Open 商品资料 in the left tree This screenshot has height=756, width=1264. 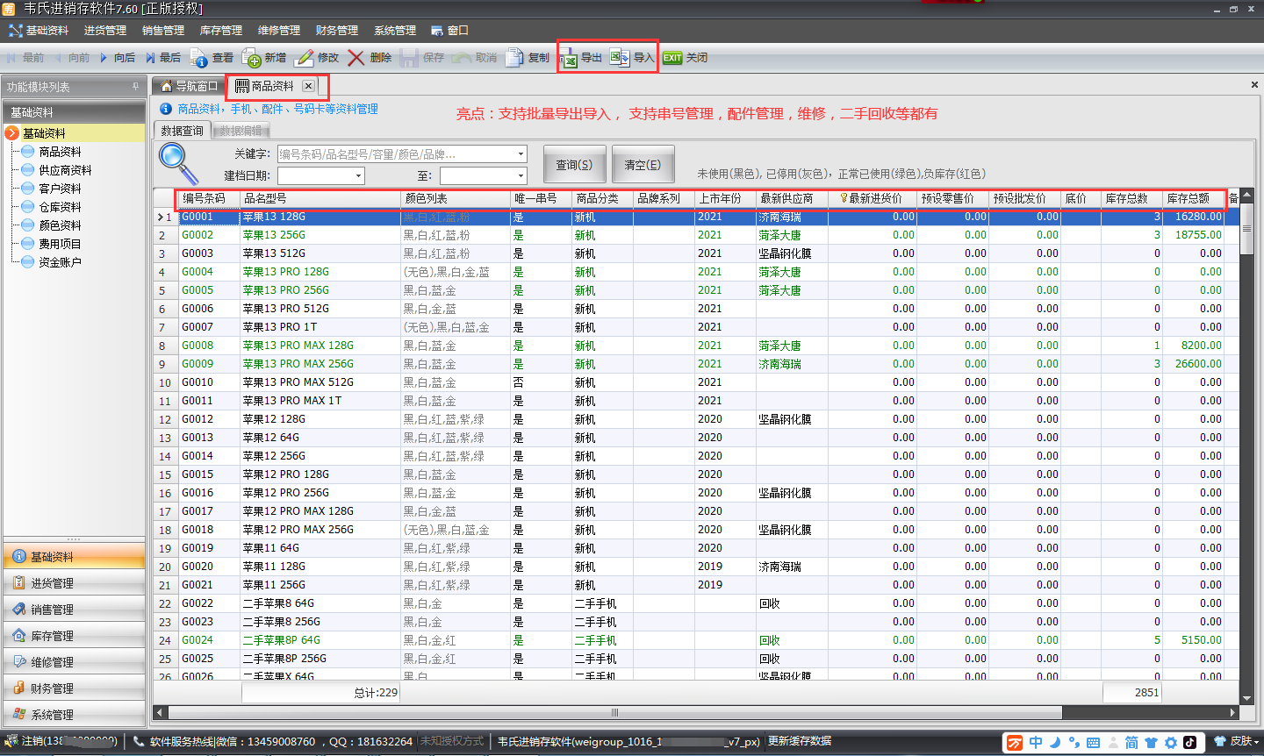point(60,152)
